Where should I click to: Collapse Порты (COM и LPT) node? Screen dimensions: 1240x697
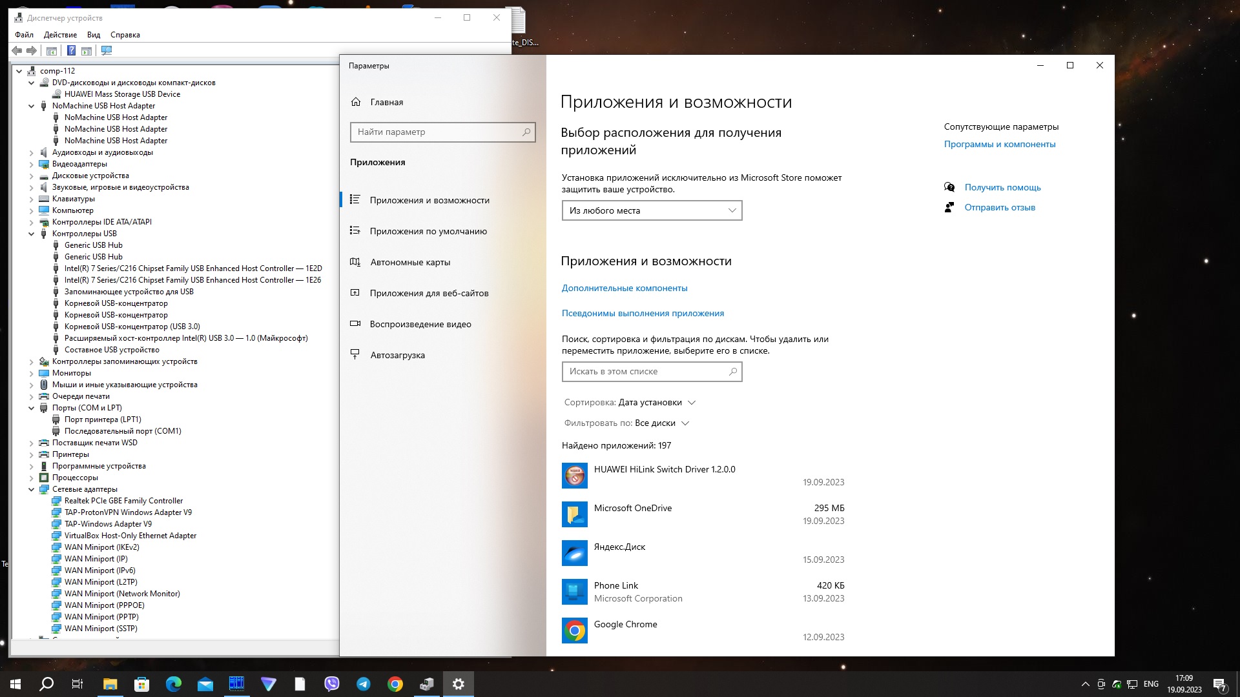pos(31,408)
